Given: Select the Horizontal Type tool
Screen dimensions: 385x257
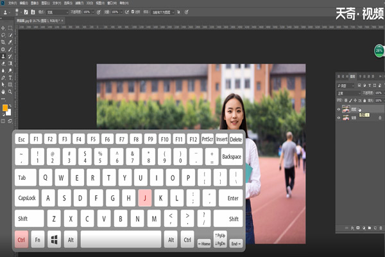Looking at the screenshot, I should coord(11,77).
